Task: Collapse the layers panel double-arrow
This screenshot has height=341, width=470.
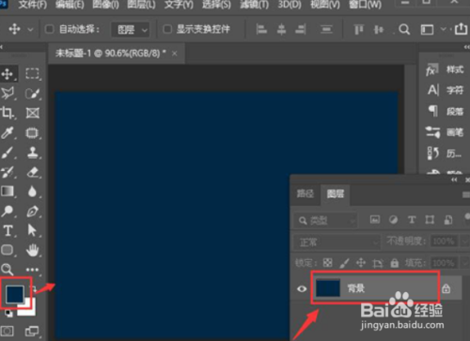Action: 454,179
